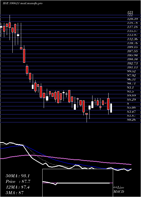Click the 85.08 price axis label

(132, 108)
